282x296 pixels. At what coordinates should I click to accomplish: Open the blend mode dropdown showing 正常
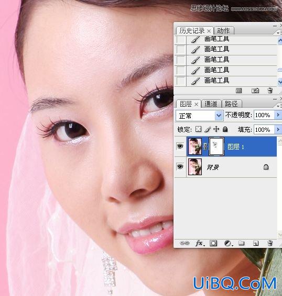point(200,116)
